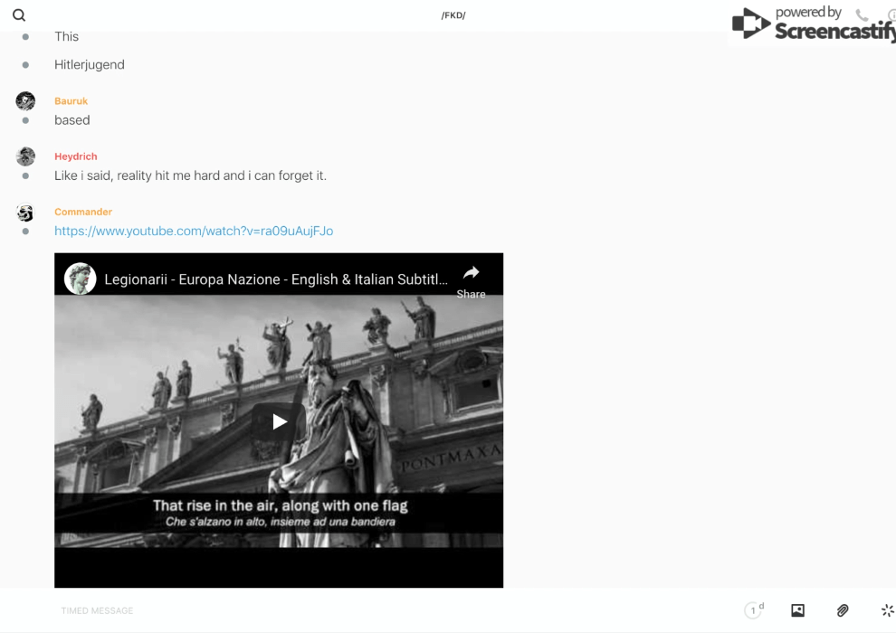
Task: Click the channel avatar on the video embed
Action: 81,279
